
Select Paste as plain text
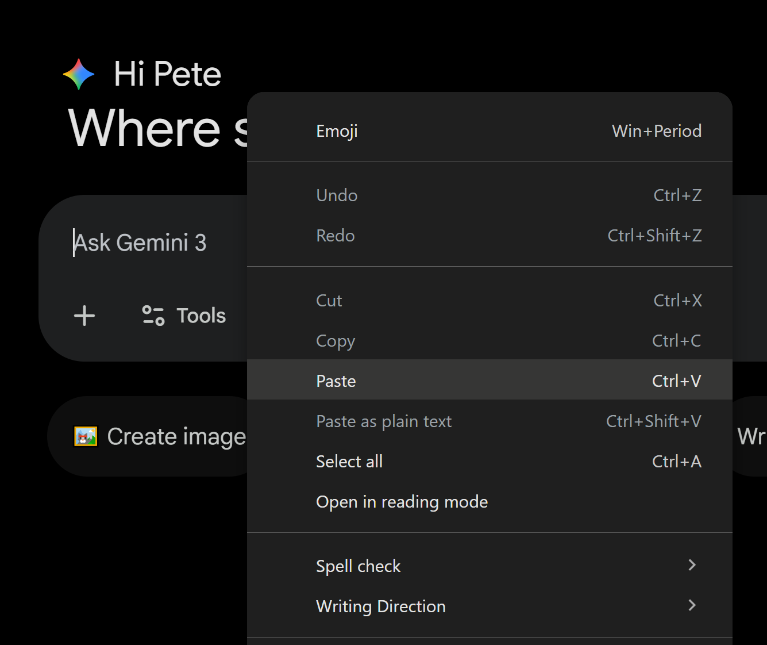(x=384, y=421)
